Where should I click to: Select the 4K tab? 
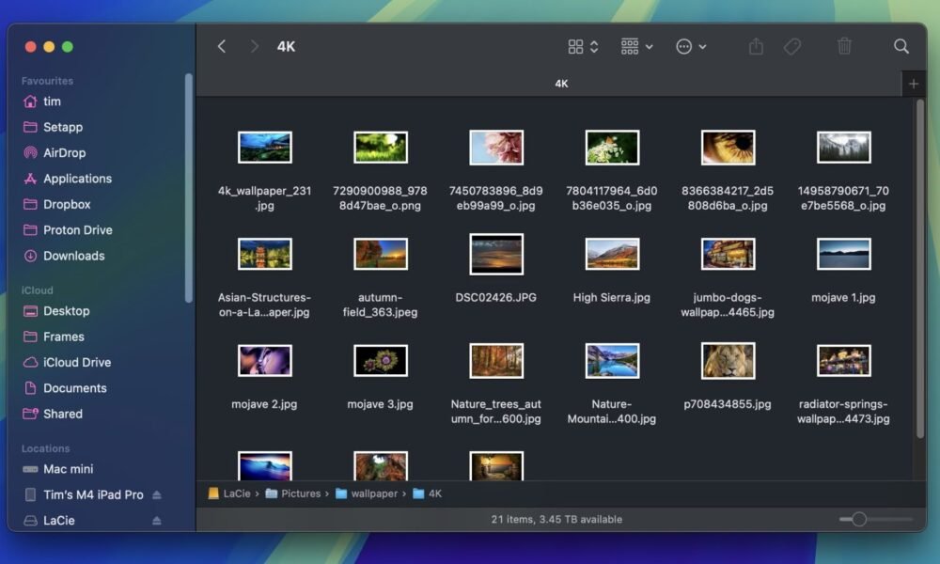pos(561,84)
